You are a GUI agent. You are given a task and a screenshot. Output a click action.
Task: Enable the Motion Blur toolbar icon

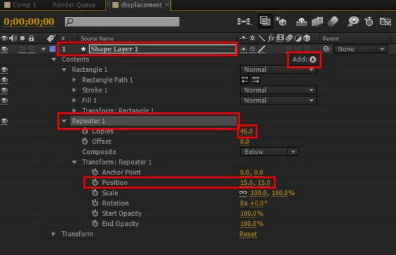point(333,22)
